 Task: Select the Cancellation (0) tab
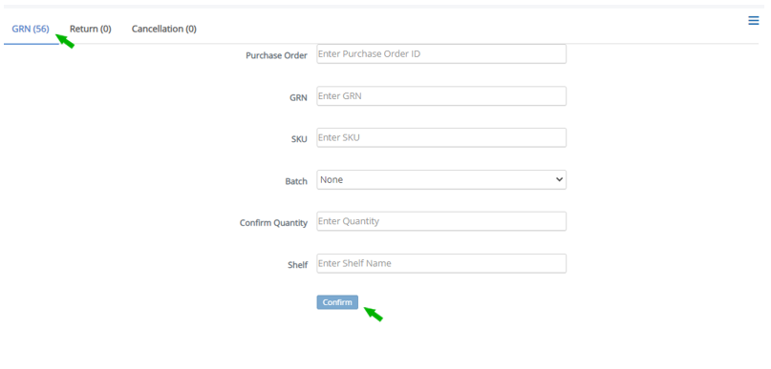pos(163,29)
